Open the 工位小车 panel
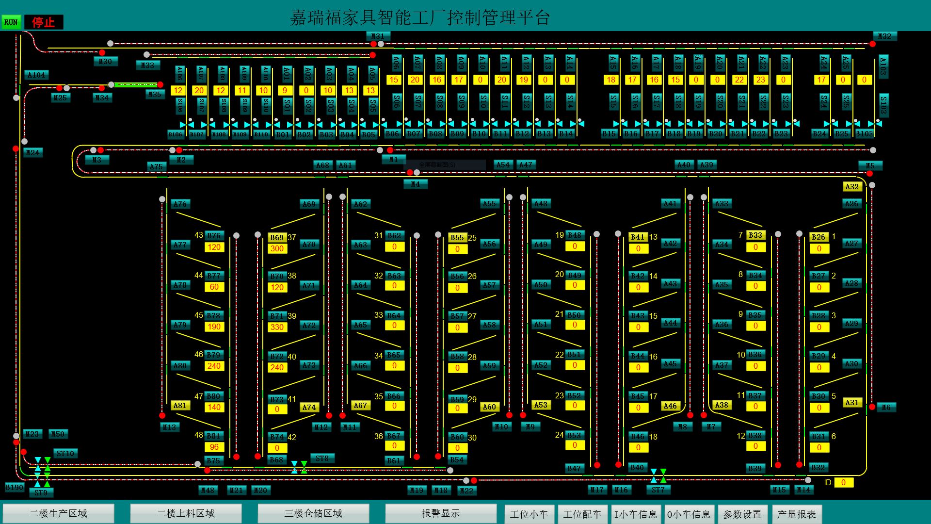Image resolution: width=931 pixels, height=524 pixels. click(529, 514)
